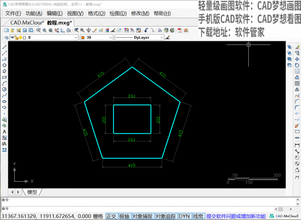Select the Polyline tool
This screenshot has width=301, height=220.
pyautogui.click(x=4, y=59)
